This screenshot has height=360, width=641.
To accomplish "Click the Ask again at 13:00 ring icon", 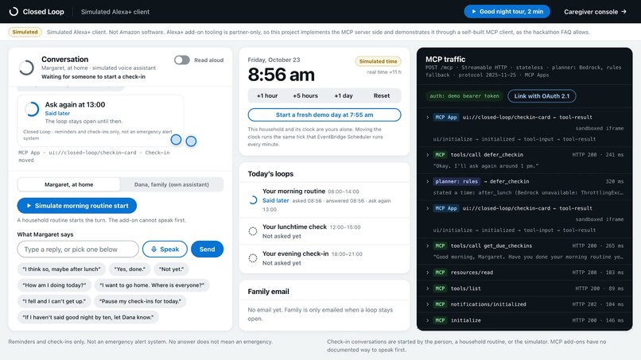I will pyautogui.click(x=32, y=109).
